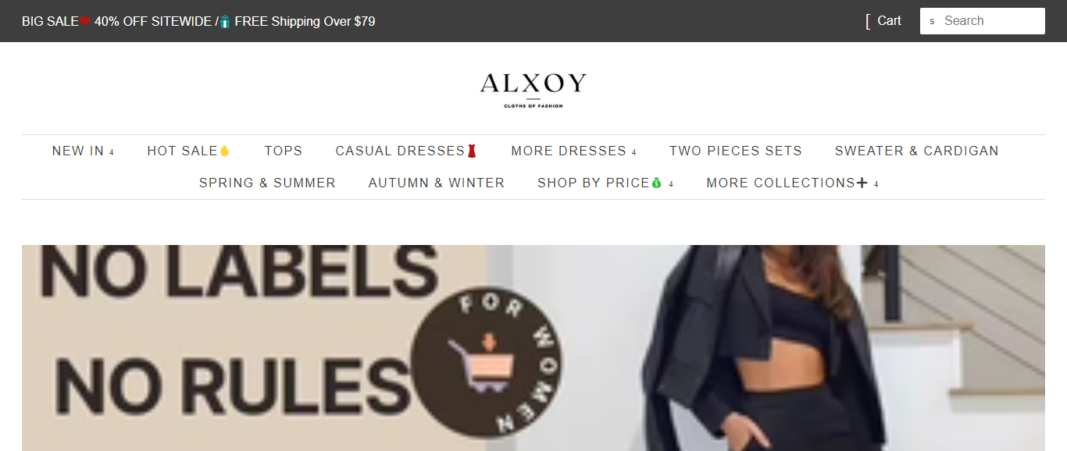This screenshot has height=451, width=1067.
Task: Open Two Pieces Sets category
Action: (736, 151)
